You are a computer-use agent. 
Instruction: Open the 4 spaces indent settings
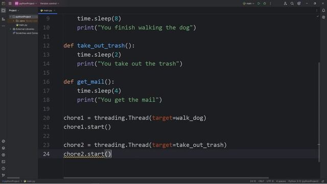point(281,181)
